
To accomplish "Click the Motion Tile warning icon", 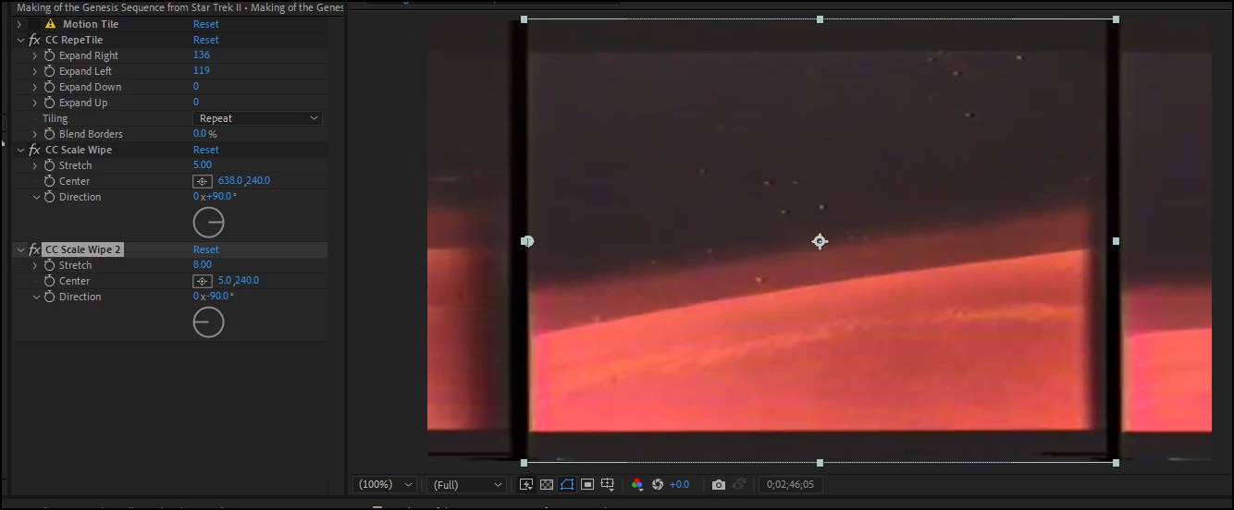I will click(x=50, y=24).
